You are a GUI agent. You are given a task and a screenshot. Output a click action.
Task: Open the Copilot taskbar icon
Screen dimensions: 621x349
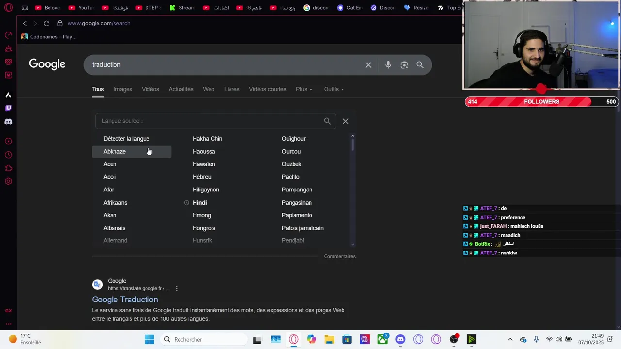pyautogui.click(x=311, y=339)
